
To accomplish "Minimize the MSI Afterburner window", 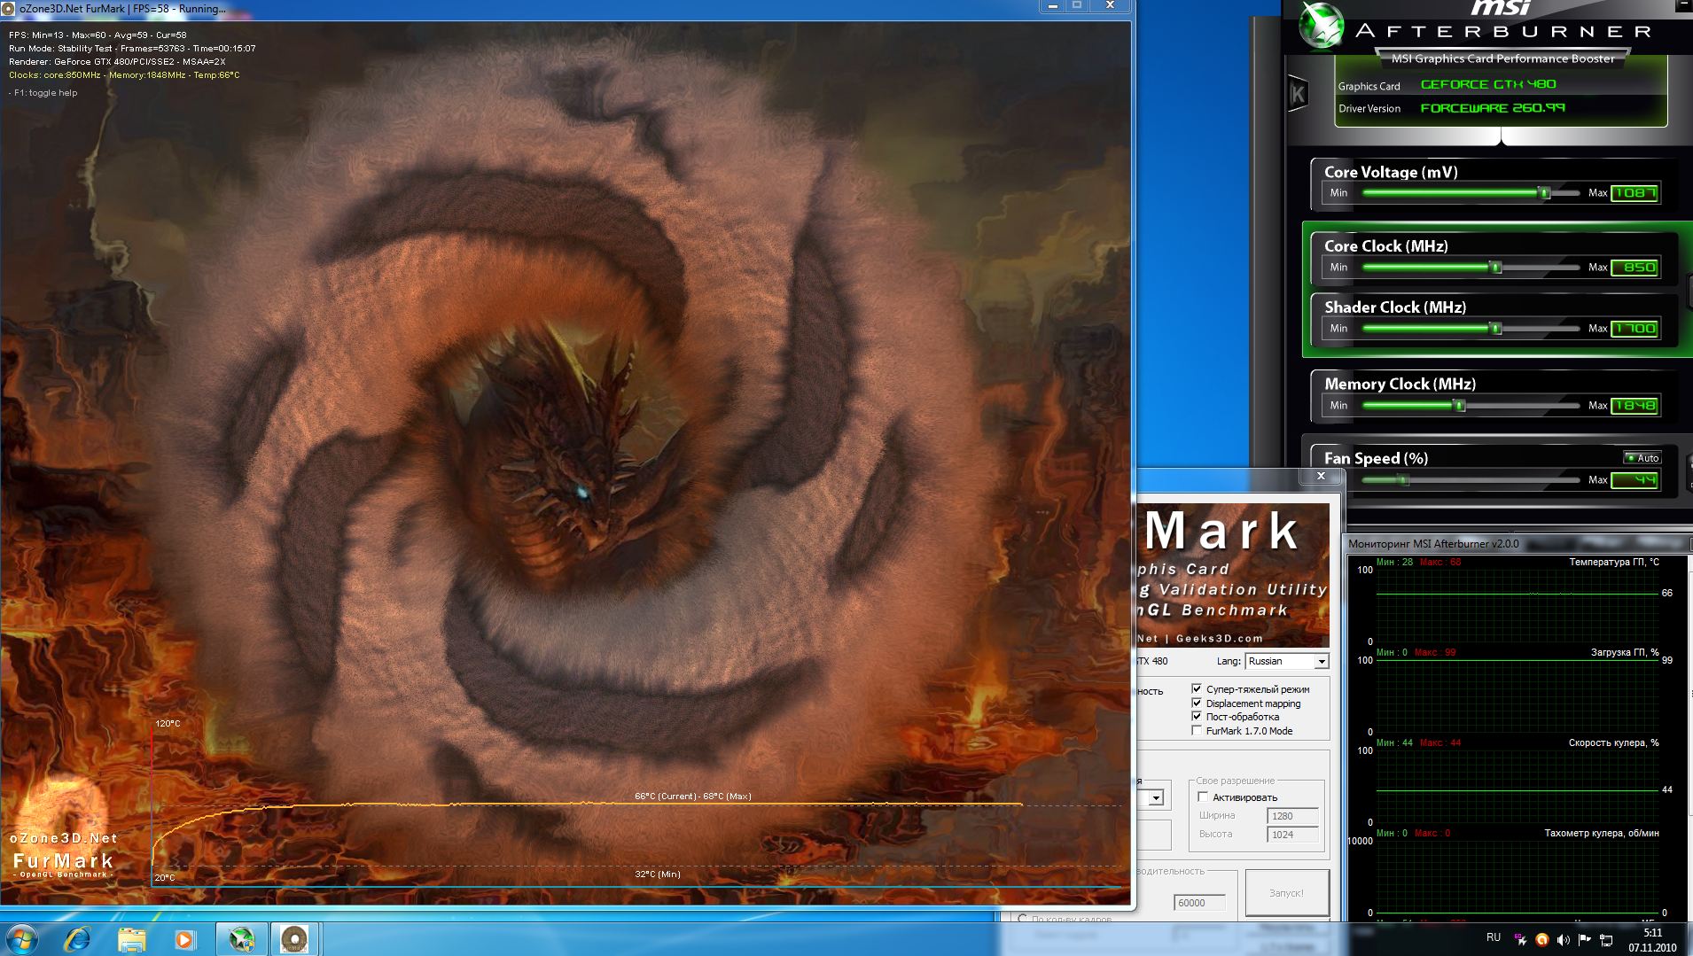I will (x=1685, y=6).
